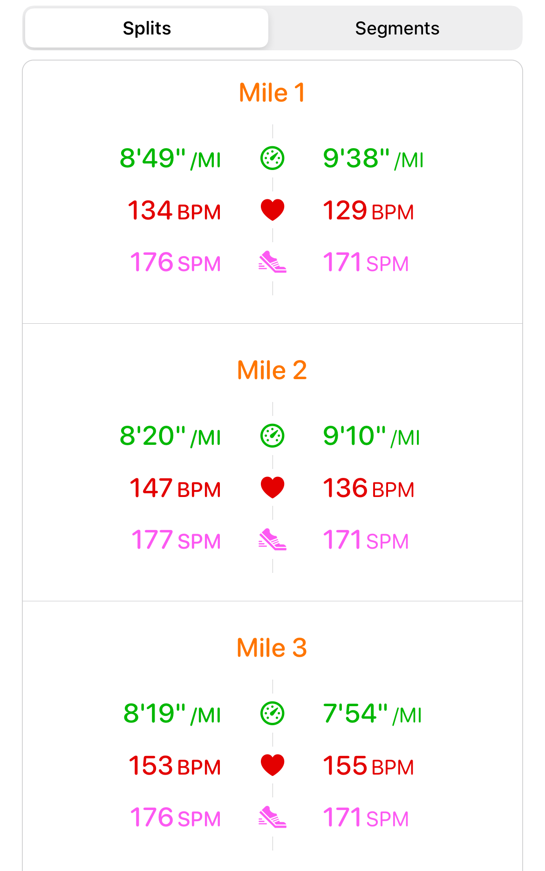
Task: Click the Mile 2 heart icon
Action: tap(272, 488)
